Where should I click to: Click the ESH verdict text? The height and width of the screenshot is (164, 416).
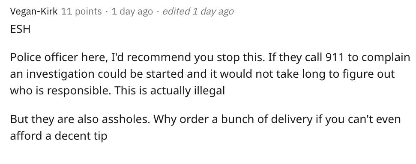coord(21,29)
